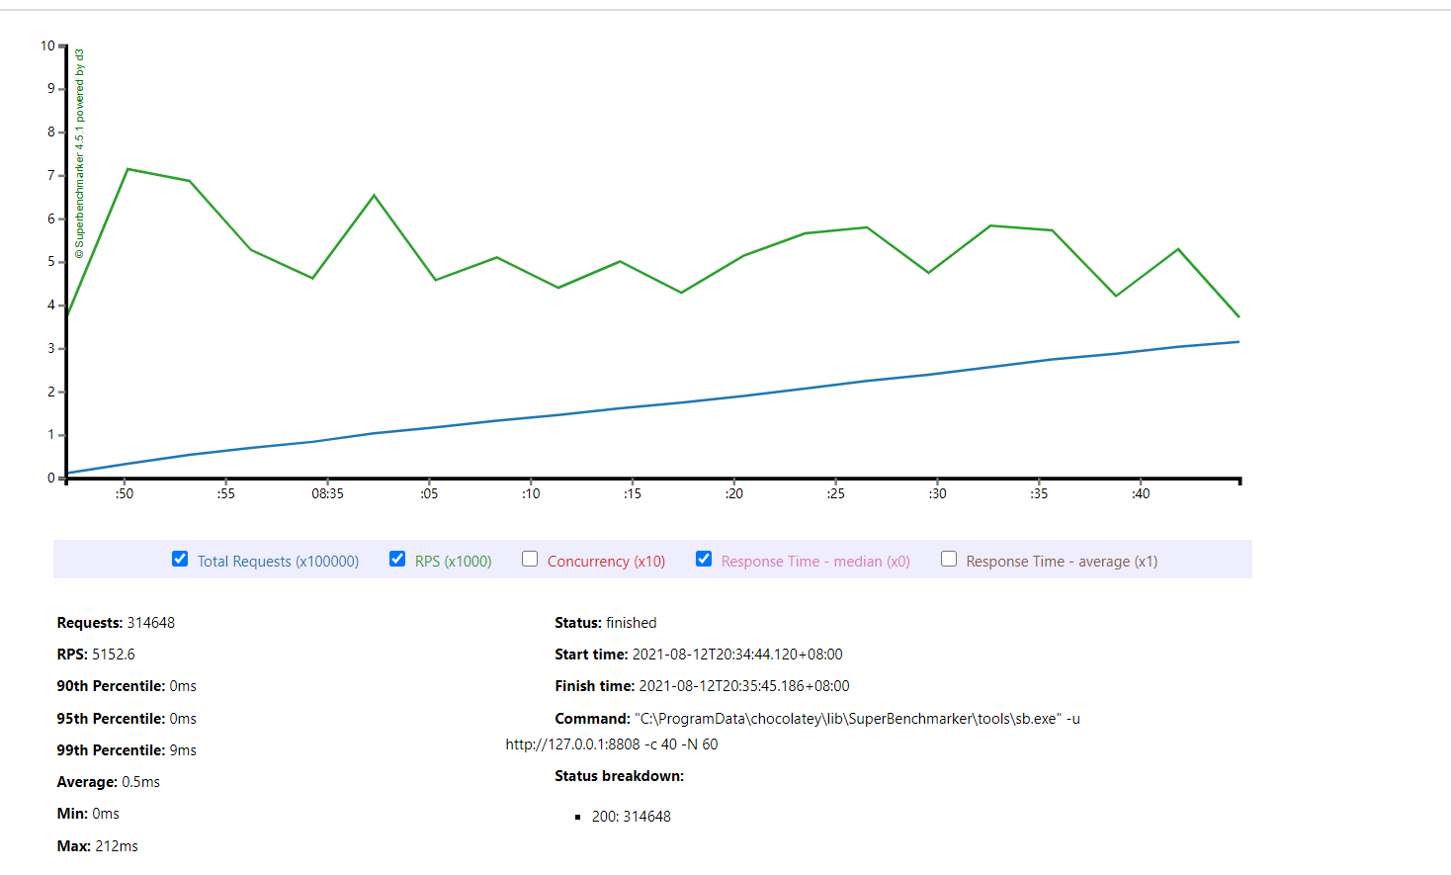The width and height of the screenshot is (1451, 875).
Task: Click the 90th Percentile: 0ms line
Action: tap(127, 686)
